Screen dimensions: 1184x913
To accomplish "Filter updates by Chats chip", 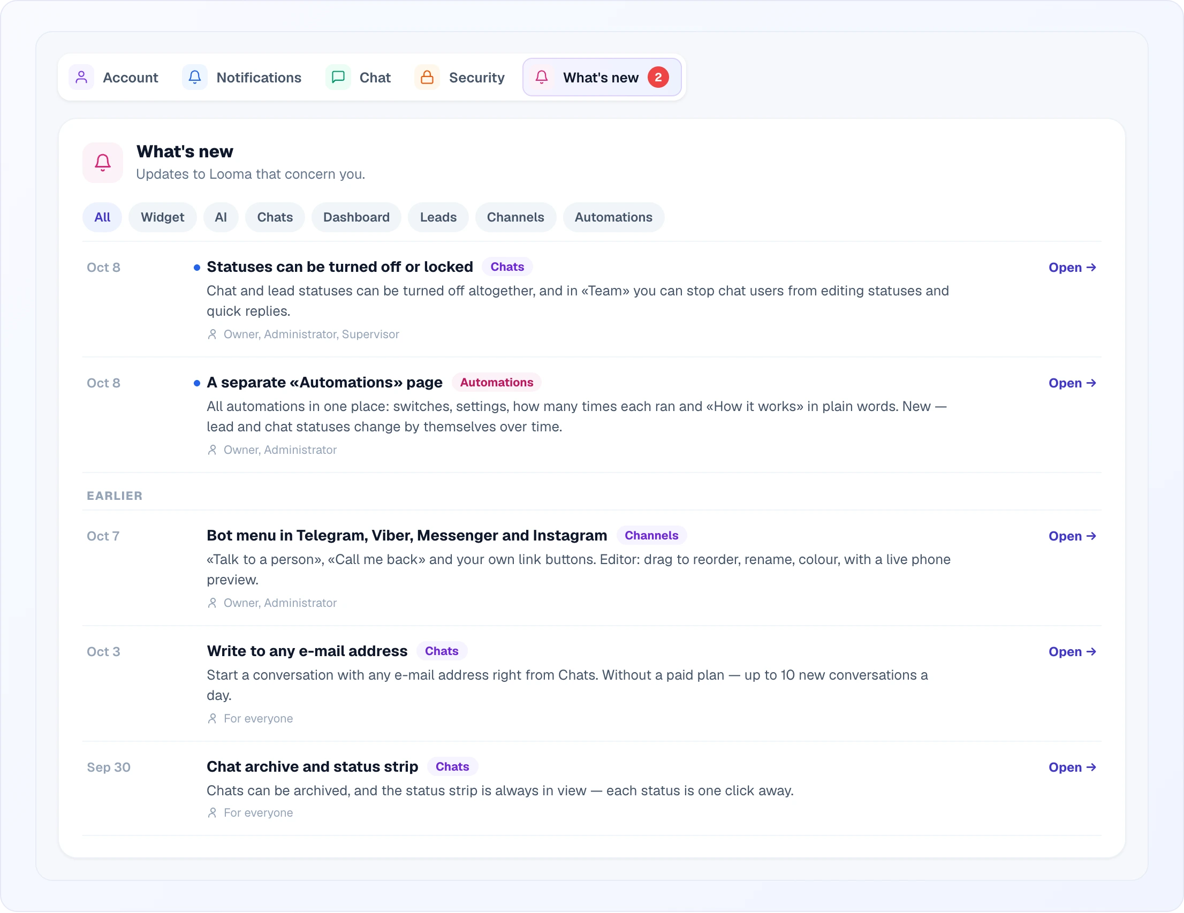I will [x=275, y=217].
